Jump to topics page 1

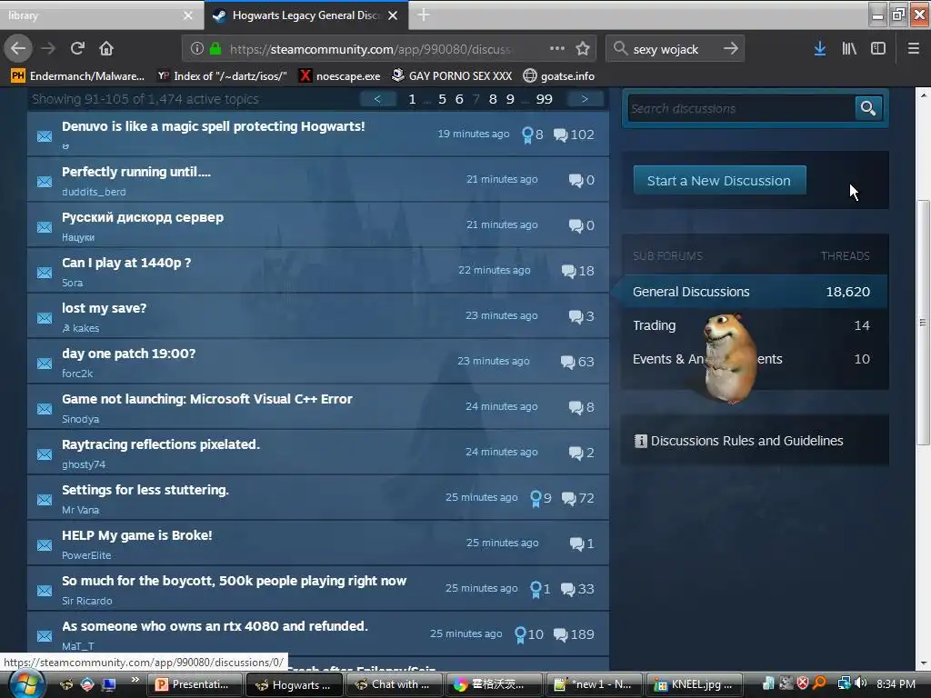pyautogui.click(x=412, y=99)
